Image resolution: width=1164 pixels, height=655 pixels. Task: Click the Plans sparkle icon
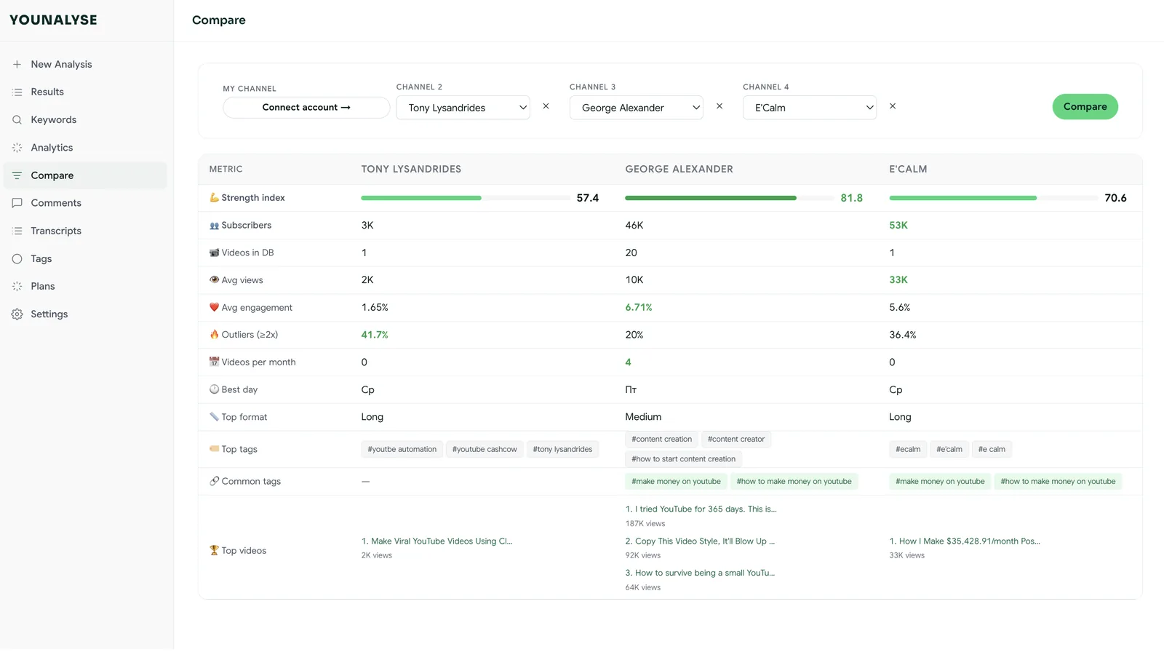(17, 286)
